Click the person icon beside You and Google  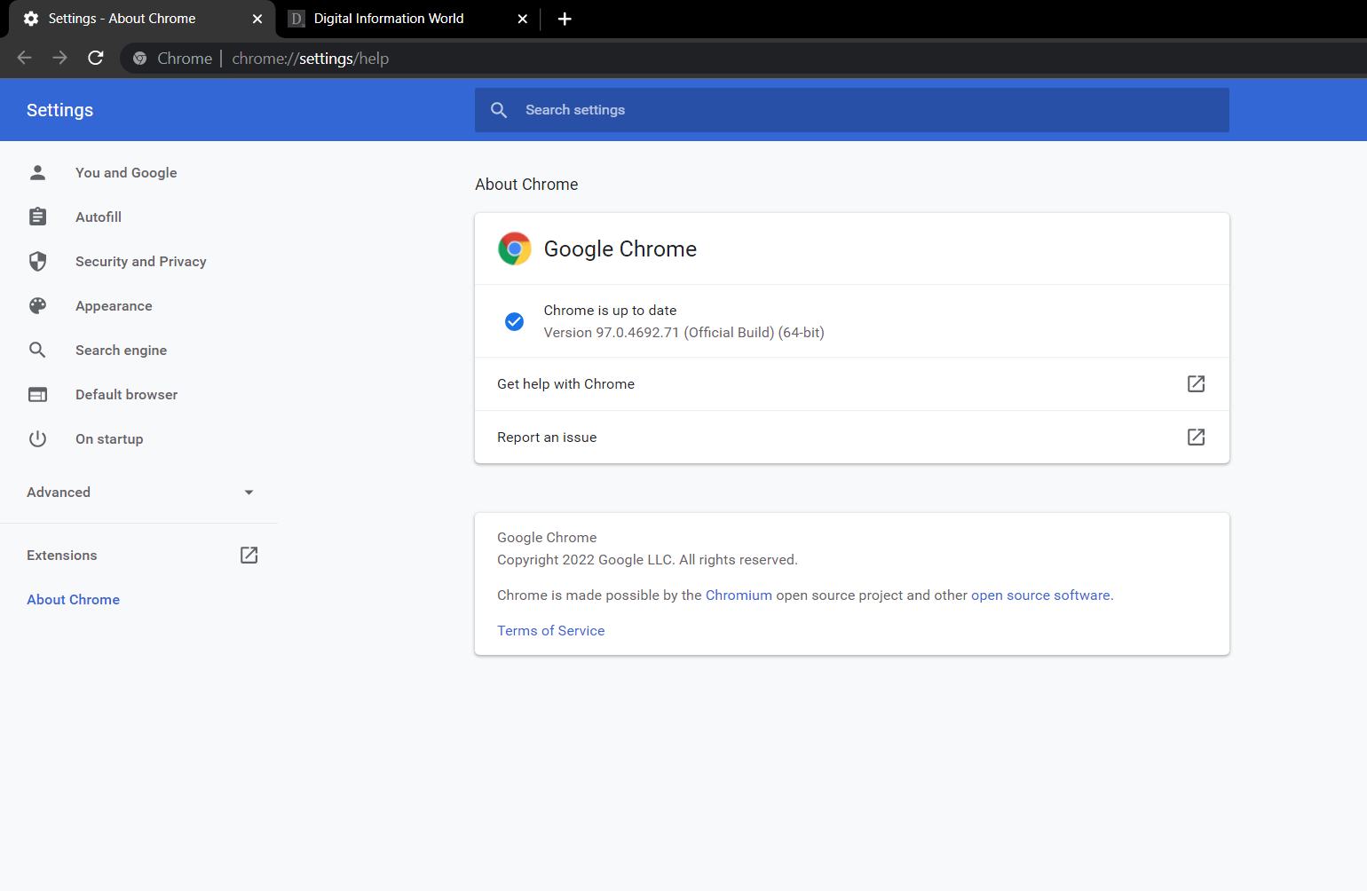(37, 172)
